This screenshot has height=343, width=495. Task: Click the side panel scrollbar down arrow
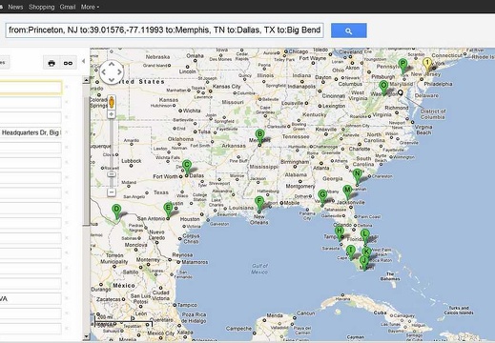(86, 336)
